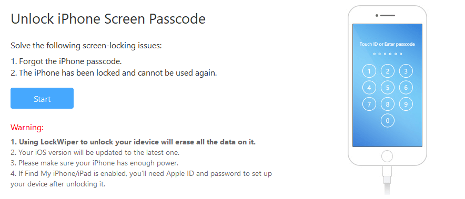
Task: Click the passcode dots indicator row
Action: pyautogui.click(x=387, y=54)
